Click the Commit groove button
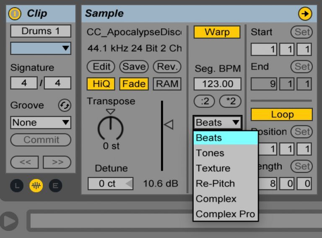 click(41, 140)
